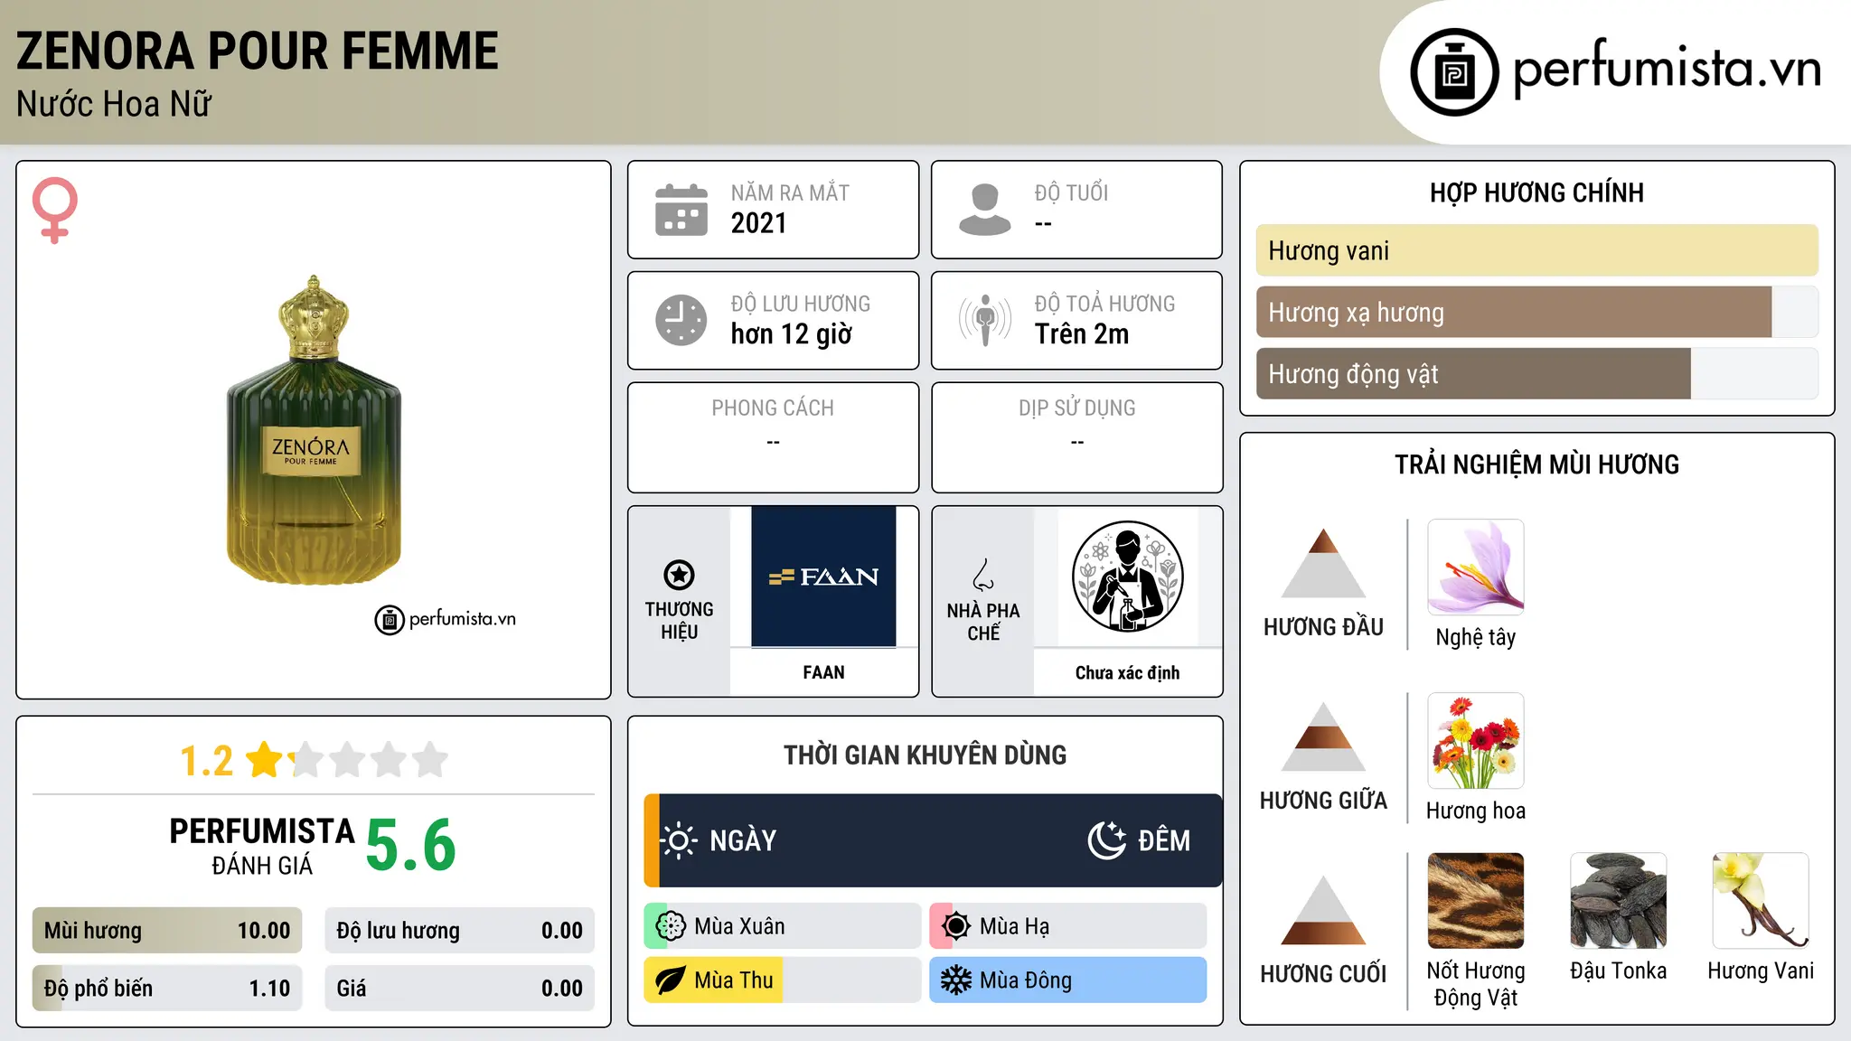
Task: Click the Perfumista score 5.6
Action: coord(411,846)
